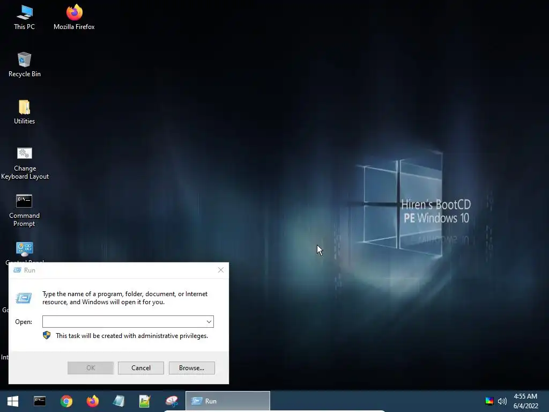Open green chart notepad taskbar icon
The width and height of the screenshot is (549, 412).
pyautogui.click(x=145, y=401)
